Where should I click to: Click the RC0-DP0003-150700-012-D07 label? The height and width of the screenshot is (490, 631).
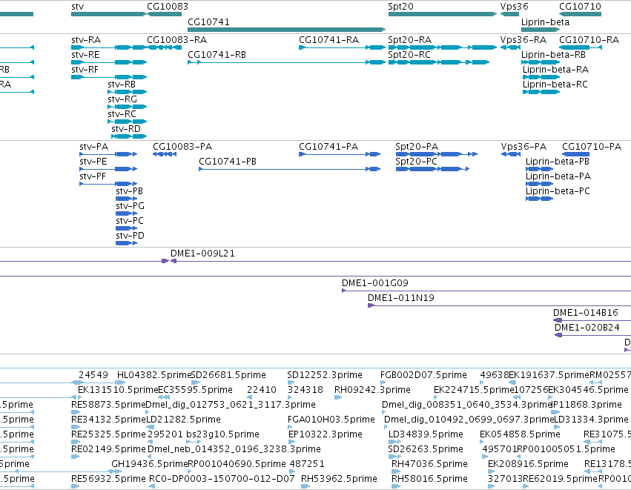pos(222,479)
